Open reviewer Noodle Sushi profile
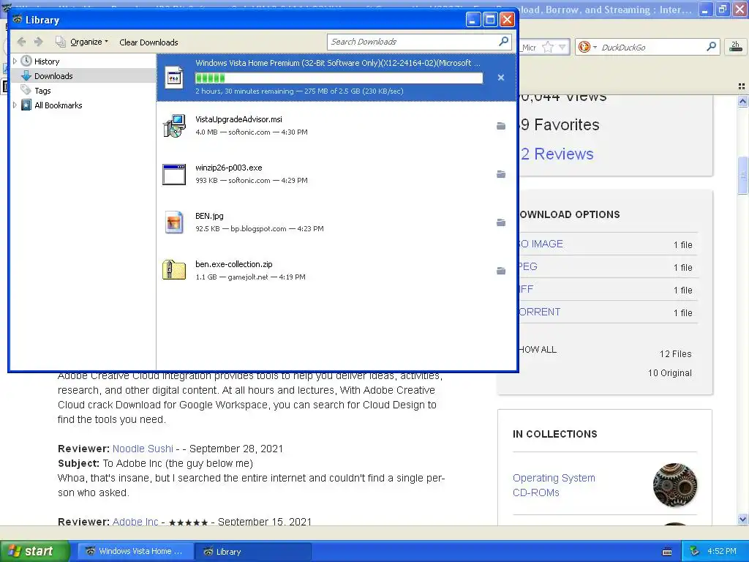This screenshot has width=749, height=562. (143, 449)
